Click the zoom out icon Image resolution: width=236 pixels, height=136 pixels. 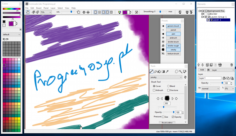click(37, 12)
